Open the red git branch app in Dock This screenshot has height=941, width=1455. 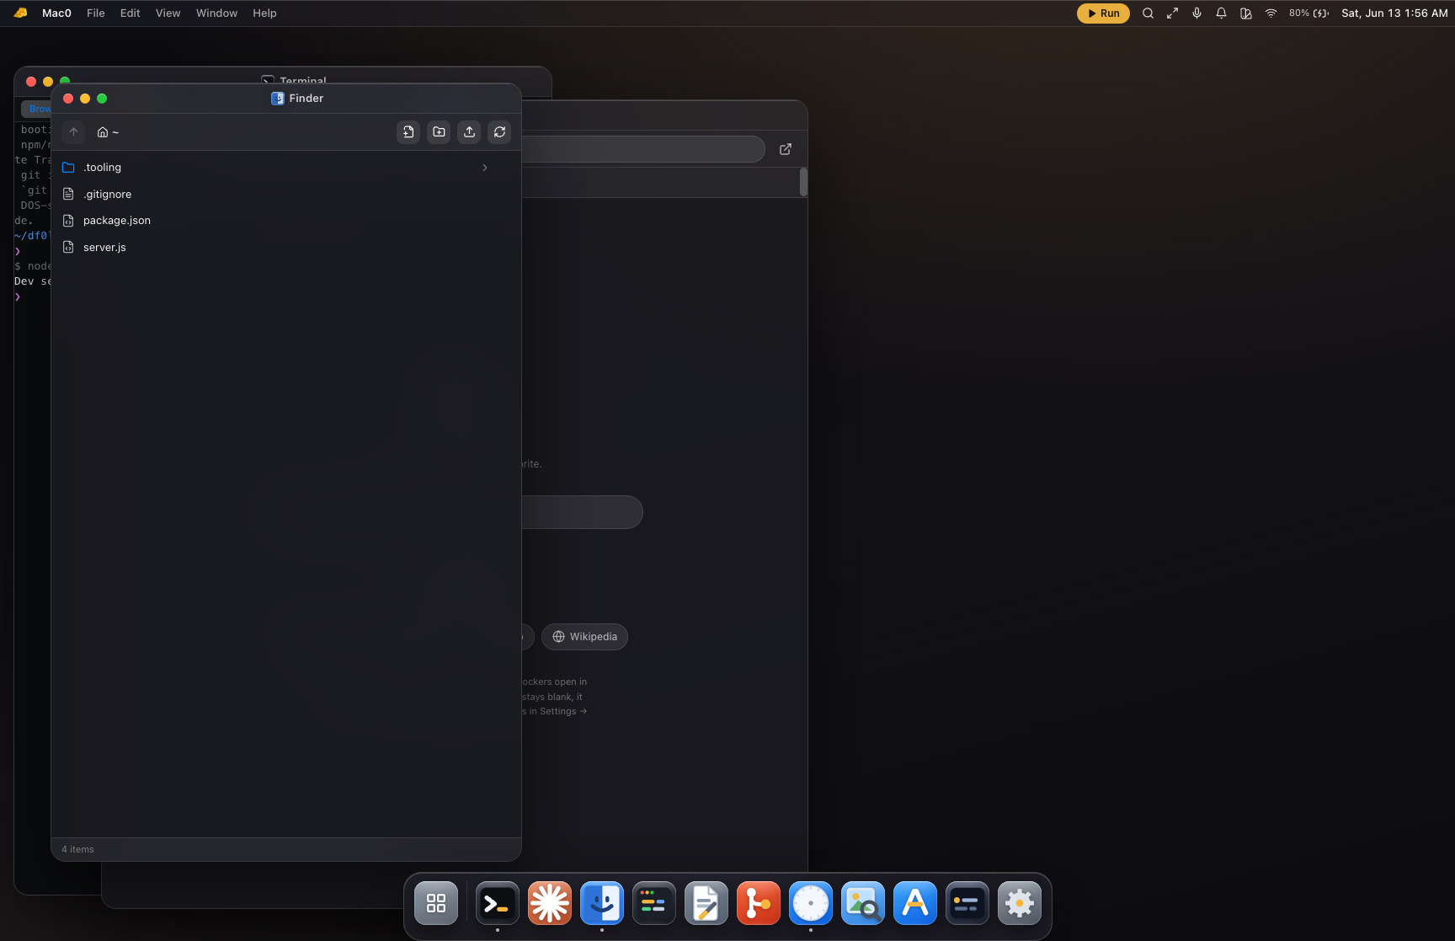[x=758, y=903]
